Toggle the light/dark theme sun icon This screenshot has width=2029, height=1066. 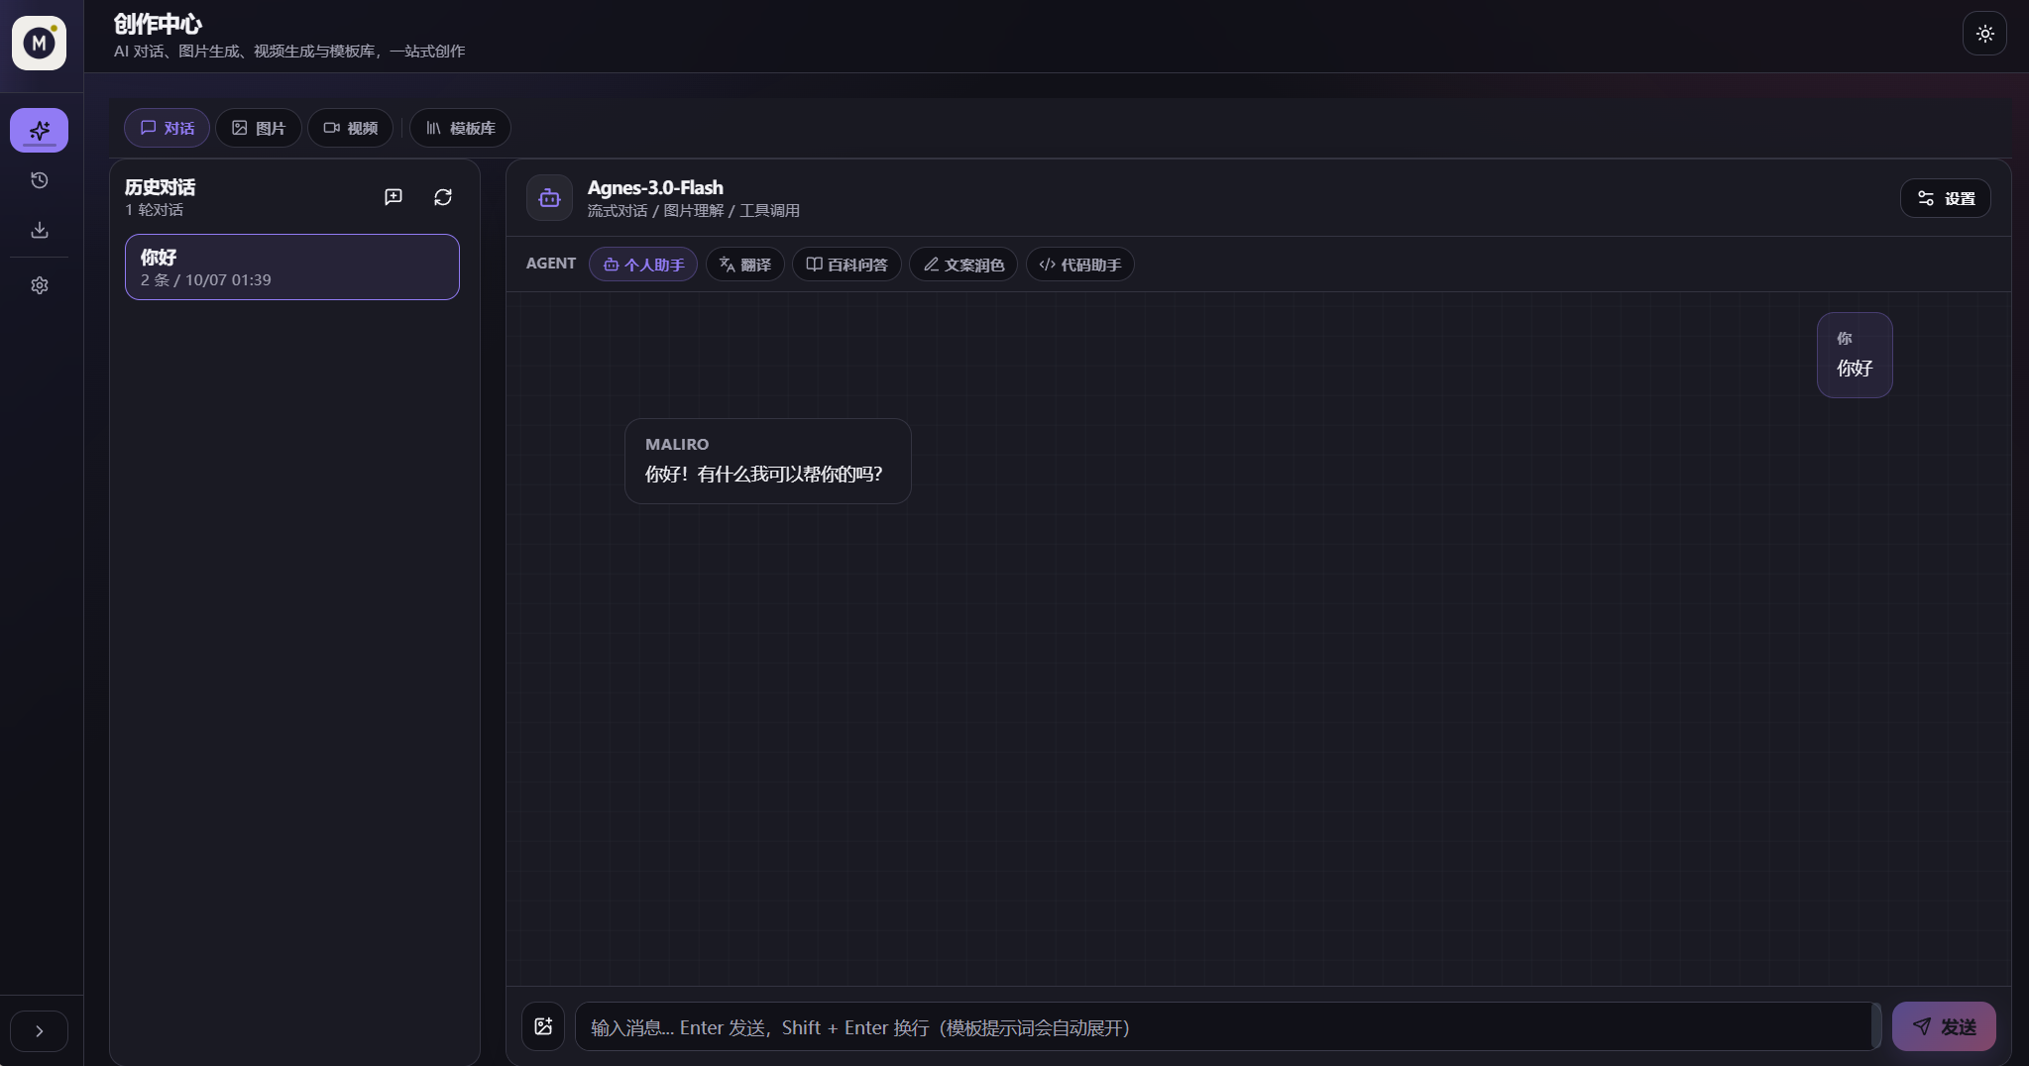coord(1984,34)
